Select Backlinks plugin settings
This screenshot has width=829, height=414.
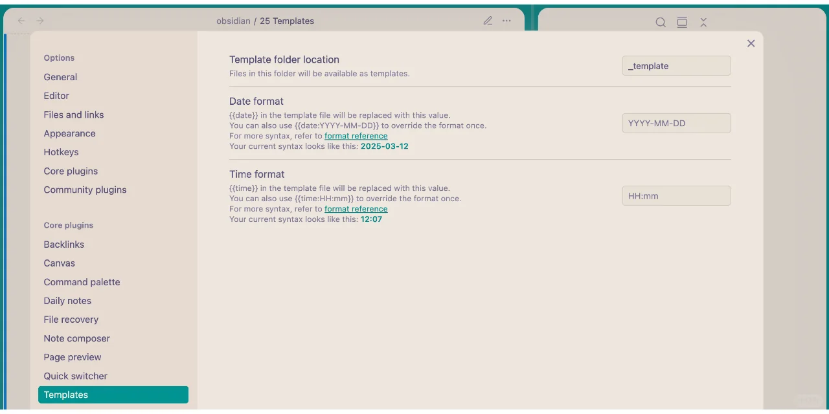point(113,245)
